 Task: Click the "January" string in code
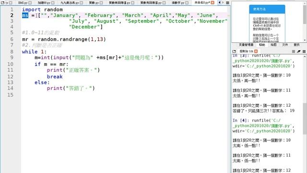pos(64,15)
